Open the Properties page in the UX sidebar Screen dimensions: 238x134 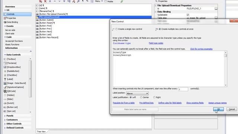[x=11, y=18]
